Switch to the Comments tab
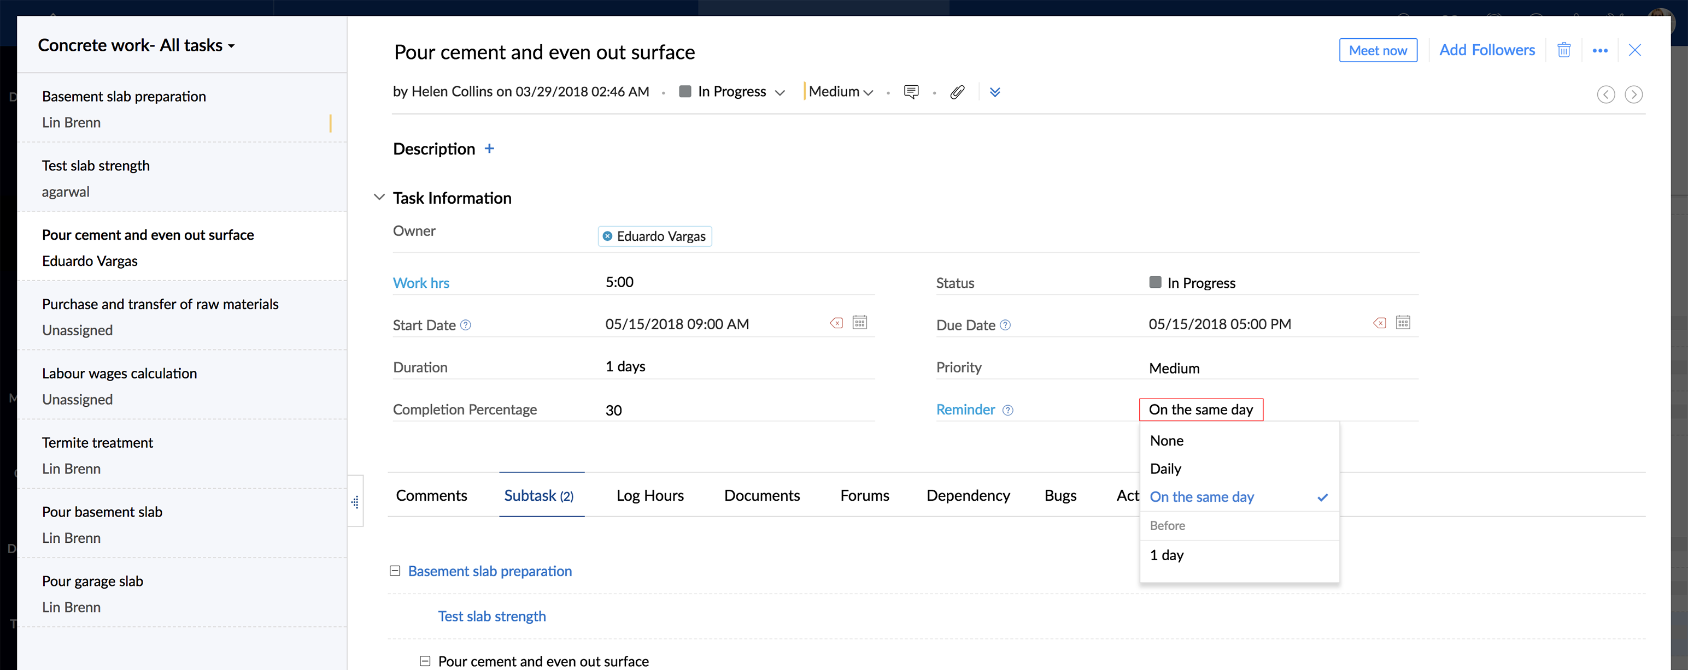The image size is (1688, 670). [x=431, y=495]
